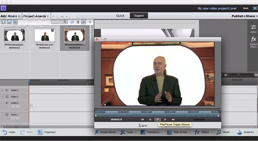Mute the Audio 2 track speaker
The width and height of the screenshot is (258, 141).
point(7,103)
